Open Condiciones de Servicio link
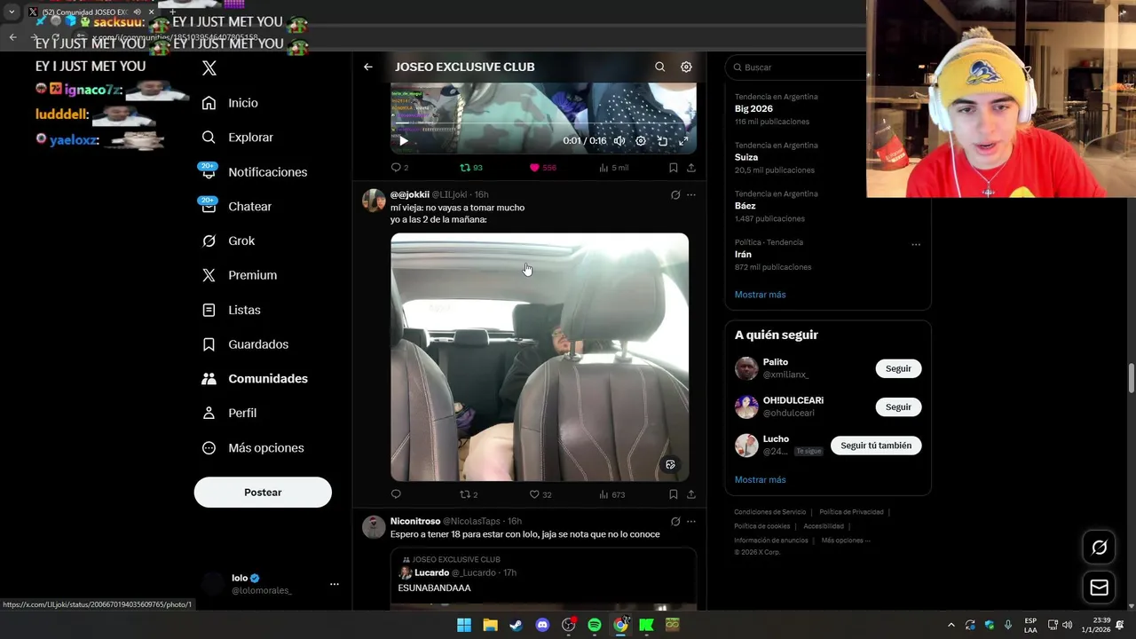1136x639 pixels. [x=769, y=512]
